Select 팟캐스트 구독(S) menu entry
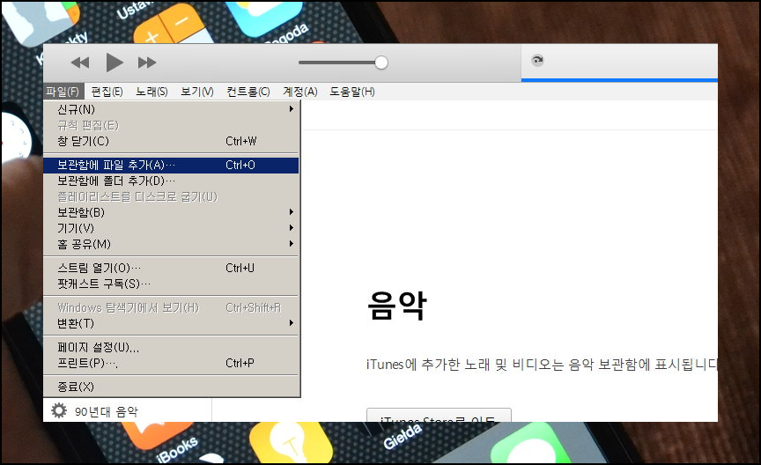Viewport: 761px width, 465px height. [x=171, y=284]
